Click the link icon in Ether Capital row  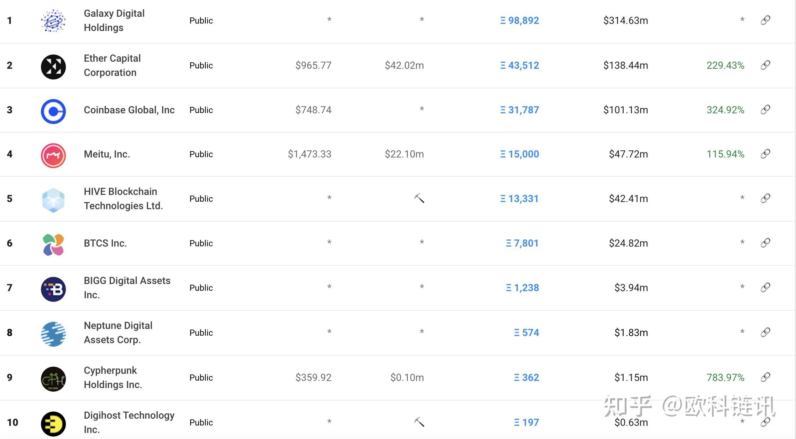click(765, 65)
